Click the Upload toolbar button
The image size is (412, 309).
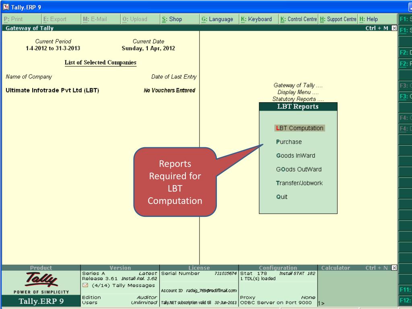(x=140, y=19)
